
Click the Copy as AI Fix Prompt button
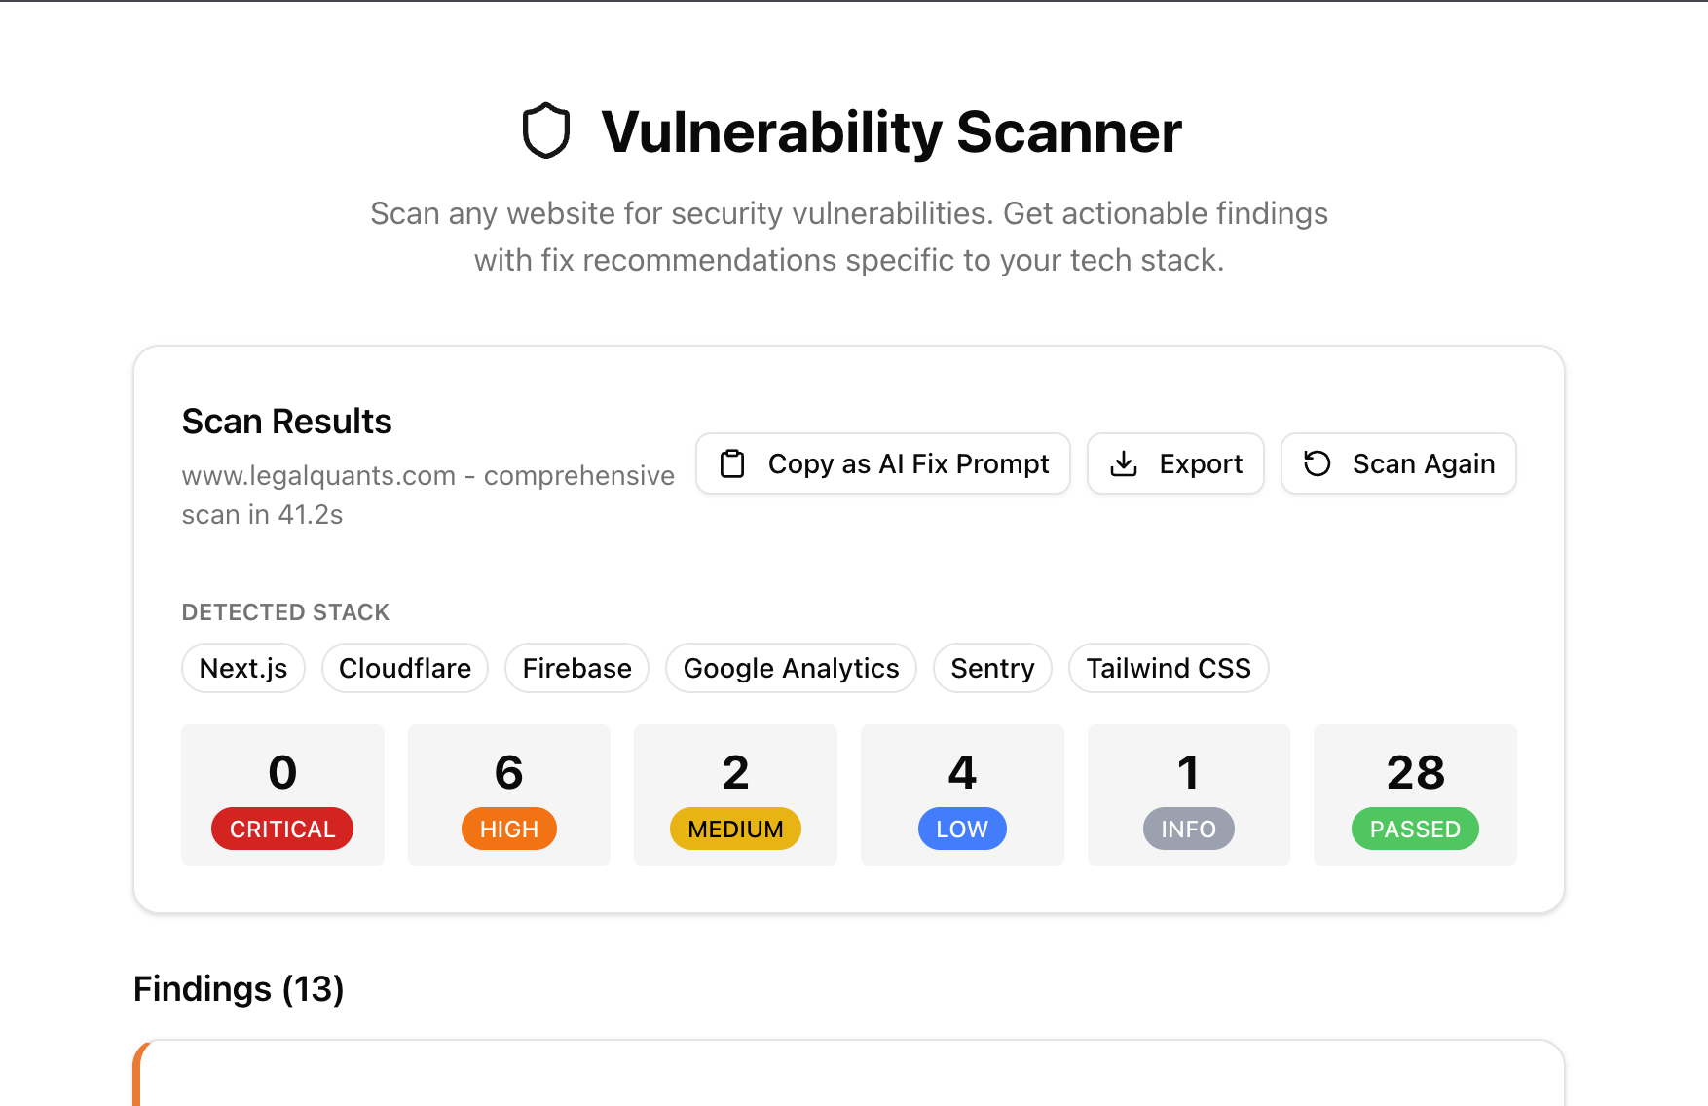point(882,463)
